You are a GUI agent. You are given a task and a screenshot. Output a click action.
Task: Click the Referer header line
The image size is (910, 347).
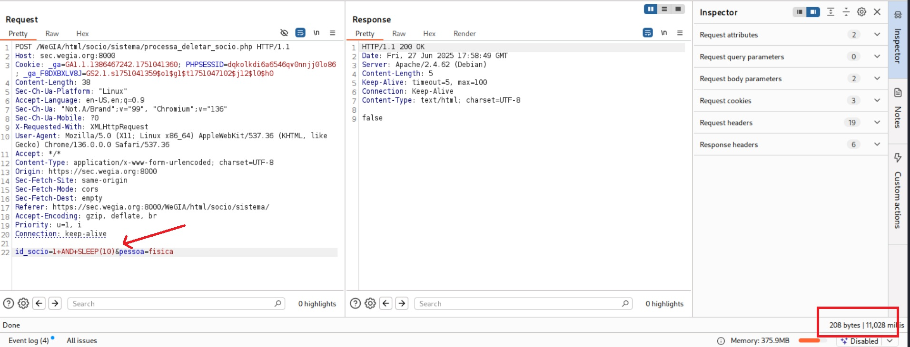[142, 207]
